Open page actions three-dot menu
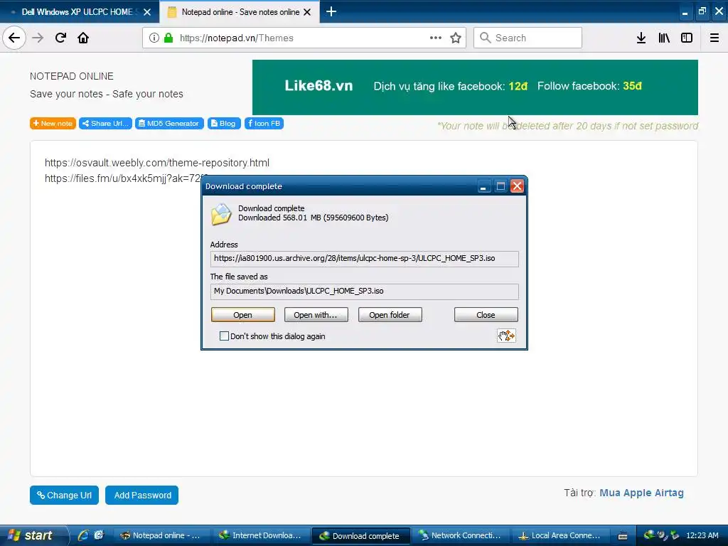Image resolution: width=728 pixels, height=546 pixels. coord(436,38)
